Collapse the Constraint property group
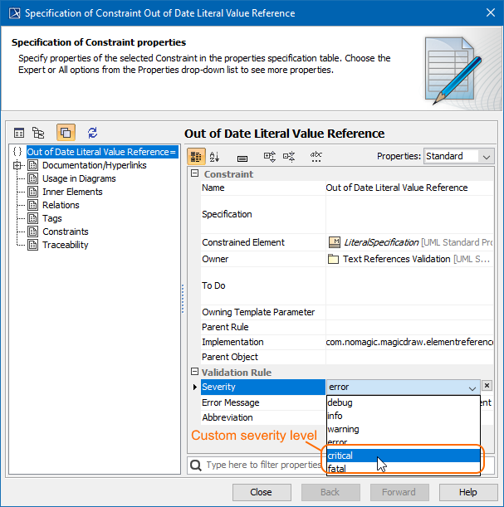The width and height of the screenshot is (504, 507). click(195, 174)
